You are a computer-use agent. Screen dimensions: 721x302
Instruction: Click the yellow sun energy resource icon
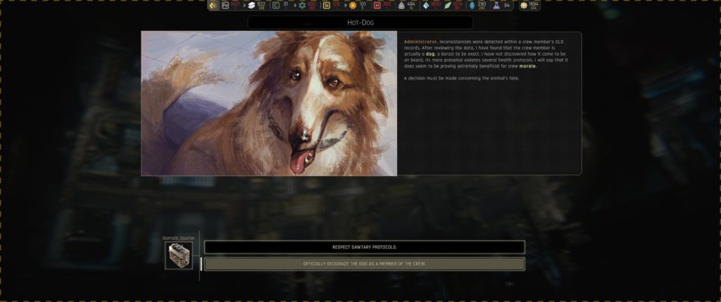pos(353,6)
